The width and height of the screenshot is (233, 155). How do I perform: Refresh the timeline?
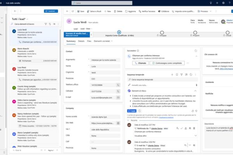pyautogui.click(x=191, y=75)
